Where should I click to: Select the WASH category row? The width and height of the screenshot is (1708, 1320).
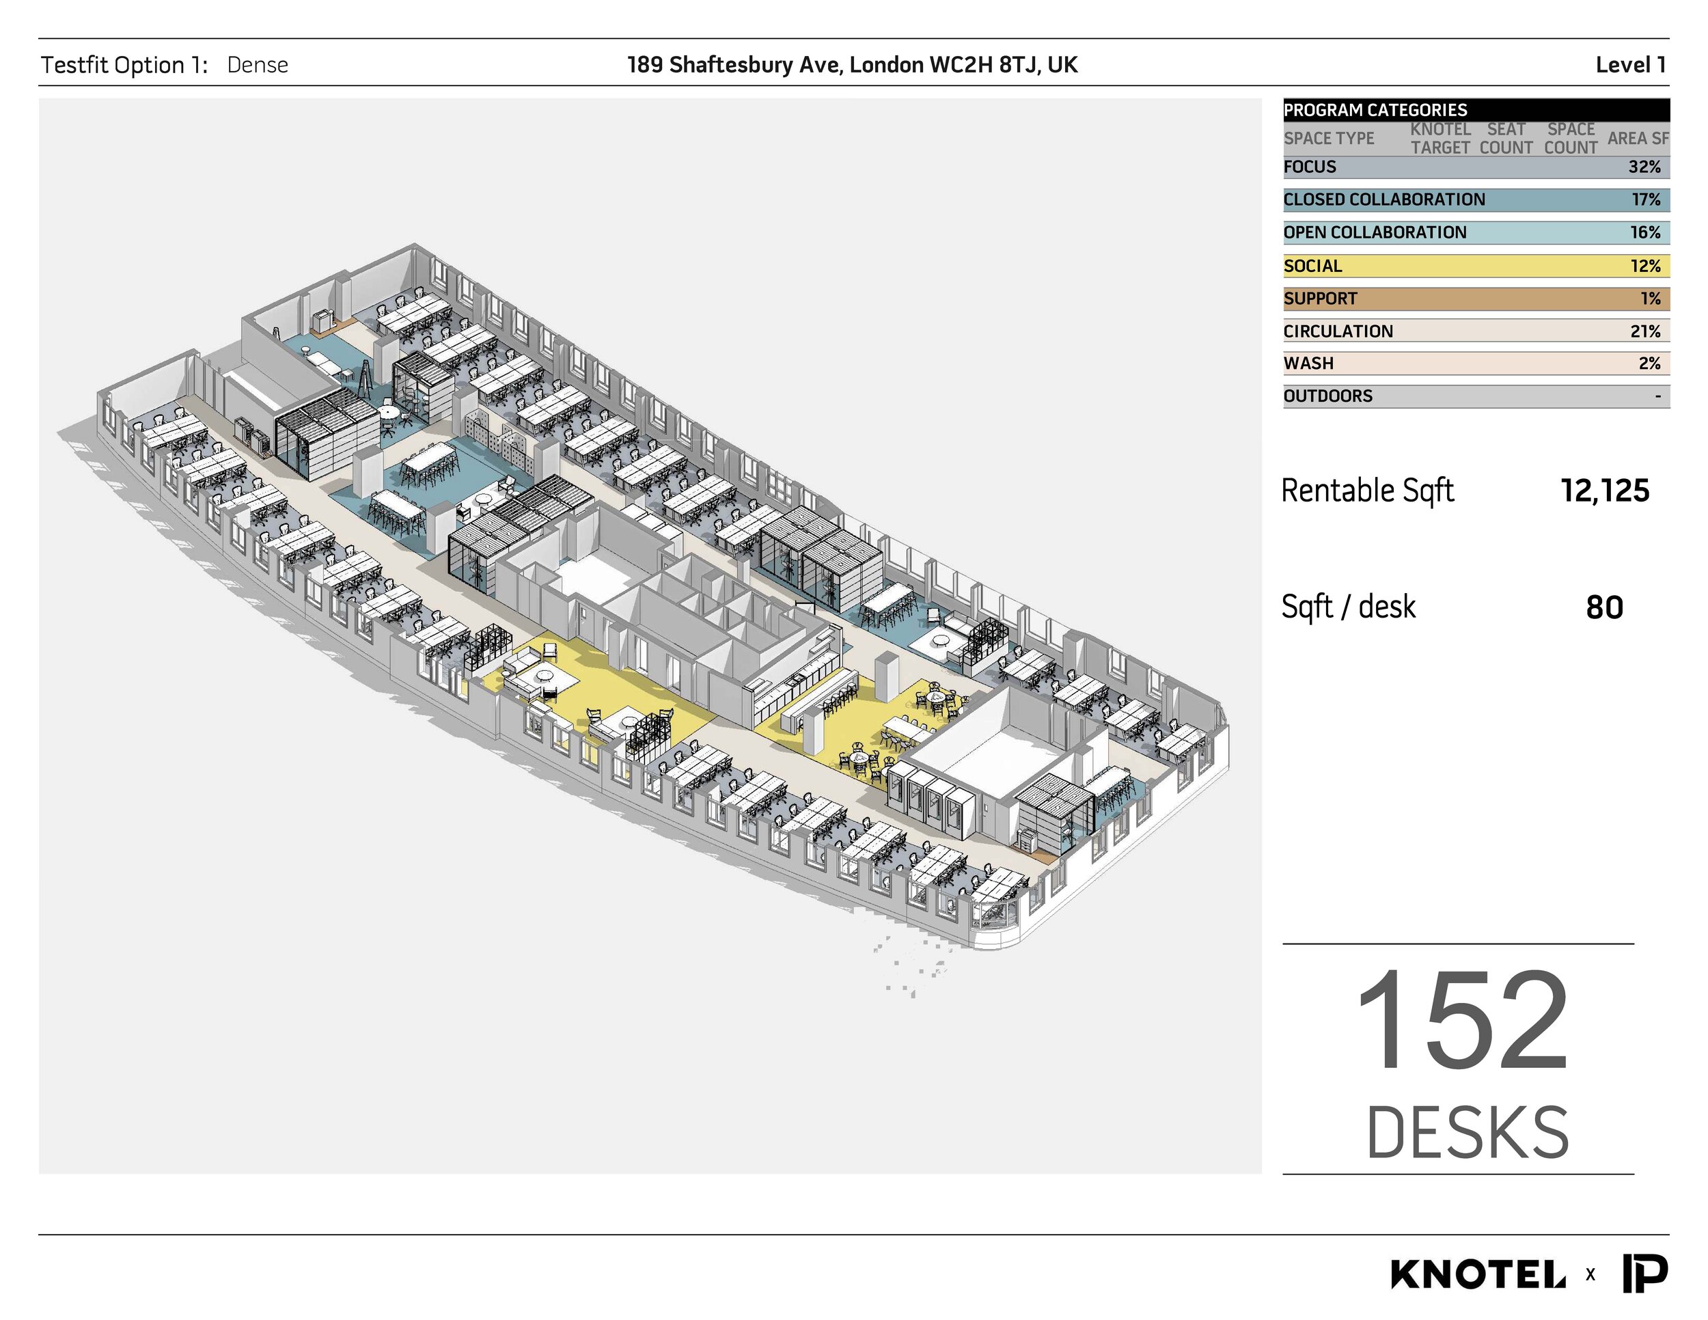click(1476, 363)
